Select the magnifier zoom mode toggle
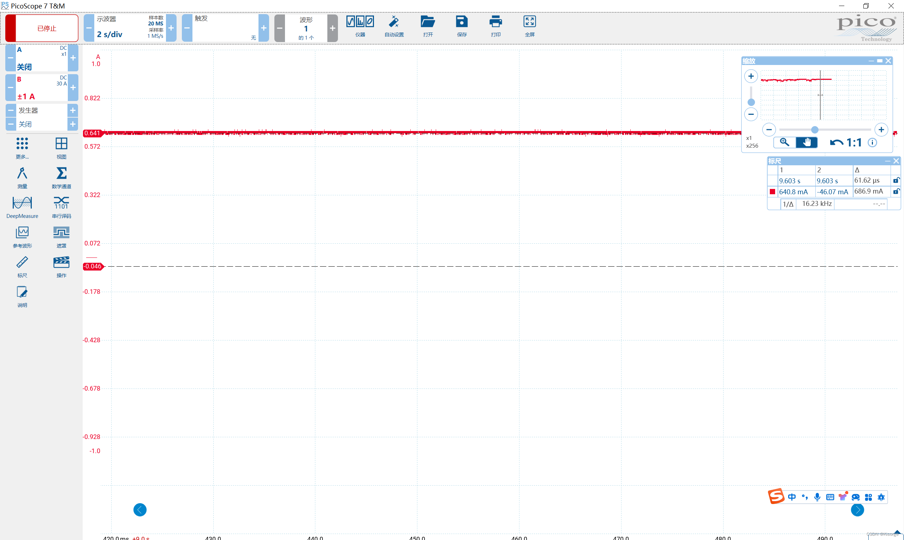The height and width of the screenshot is (540, 904). 784,142
